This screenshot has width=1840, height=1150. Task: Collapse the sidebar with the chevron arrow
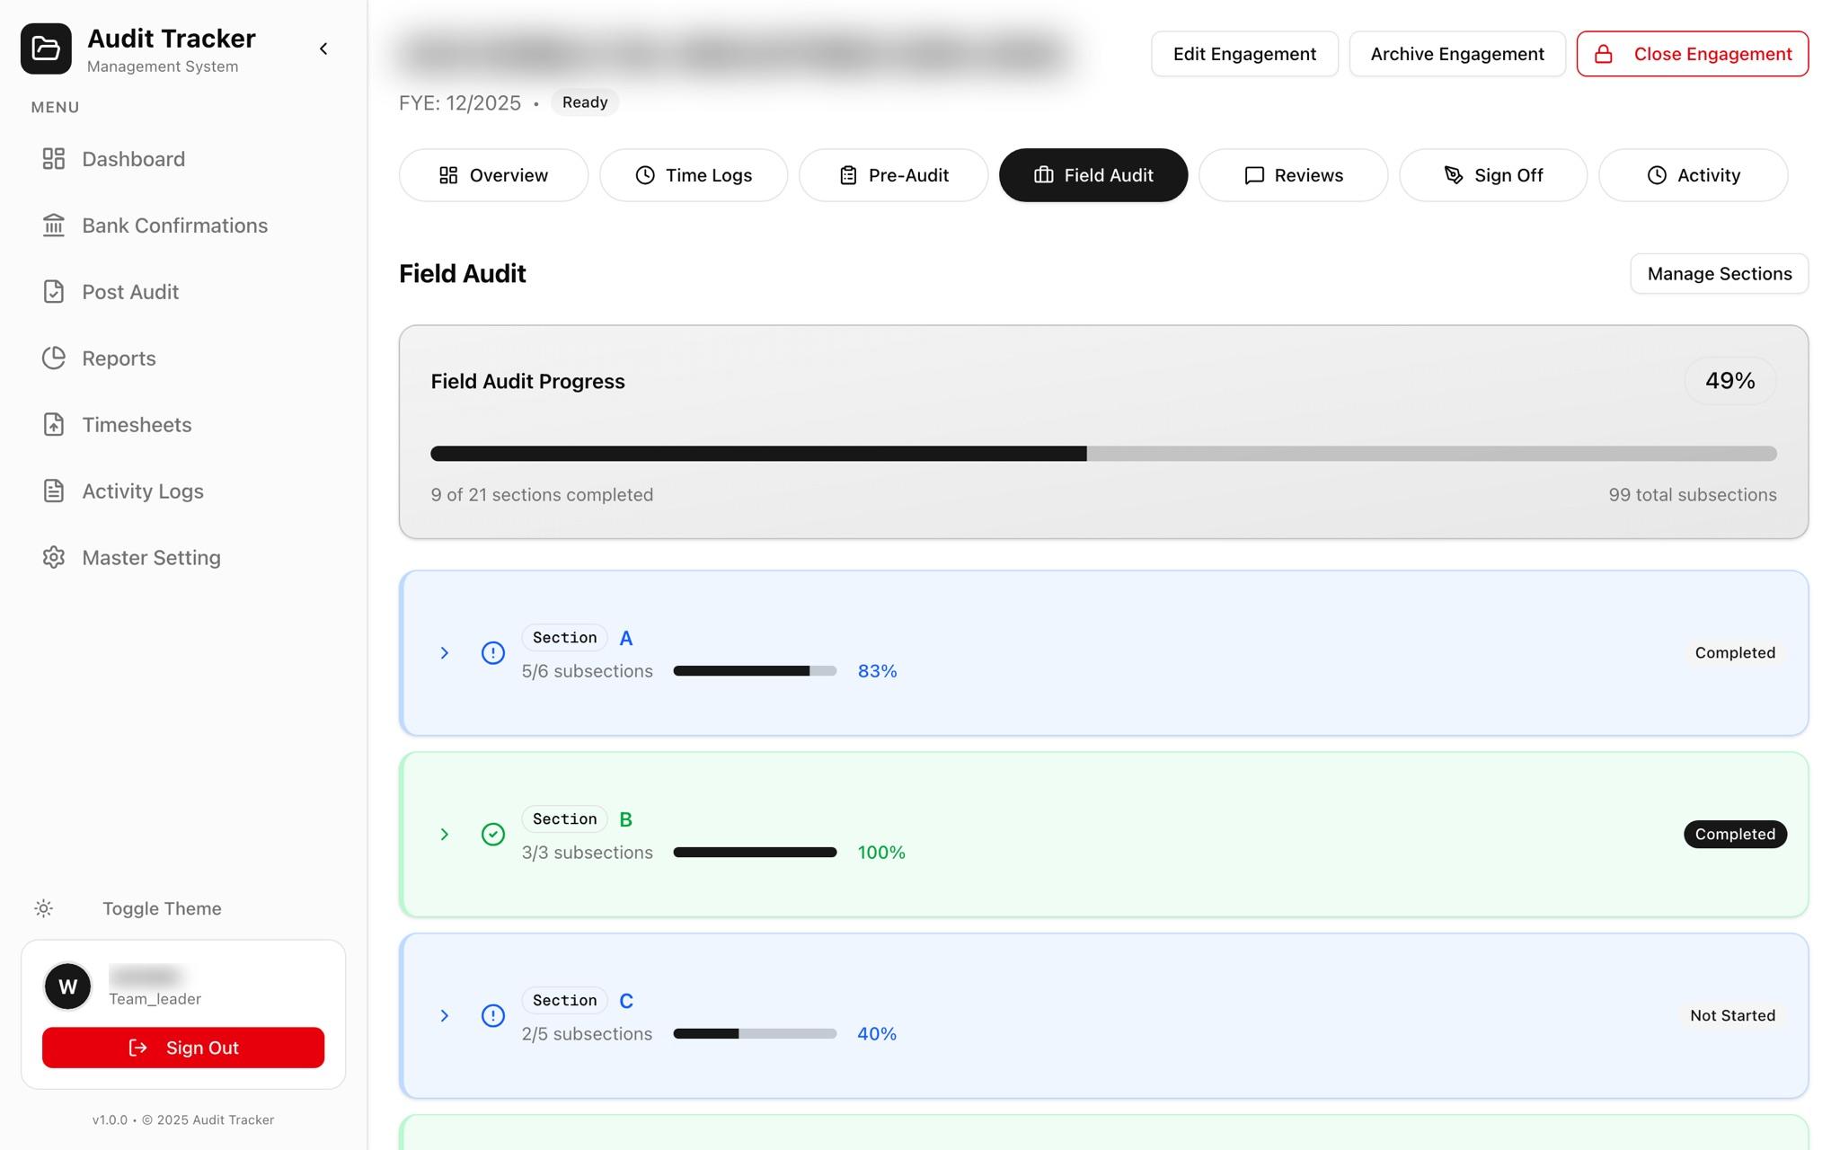tap(323, 49)
